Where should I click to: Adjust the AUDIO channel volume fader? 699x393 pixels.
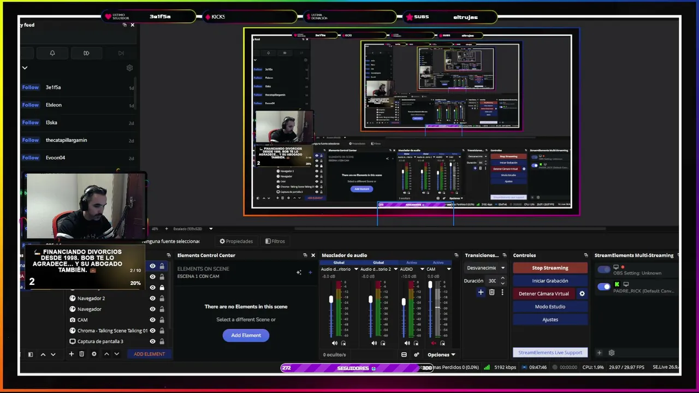(404, 302)
